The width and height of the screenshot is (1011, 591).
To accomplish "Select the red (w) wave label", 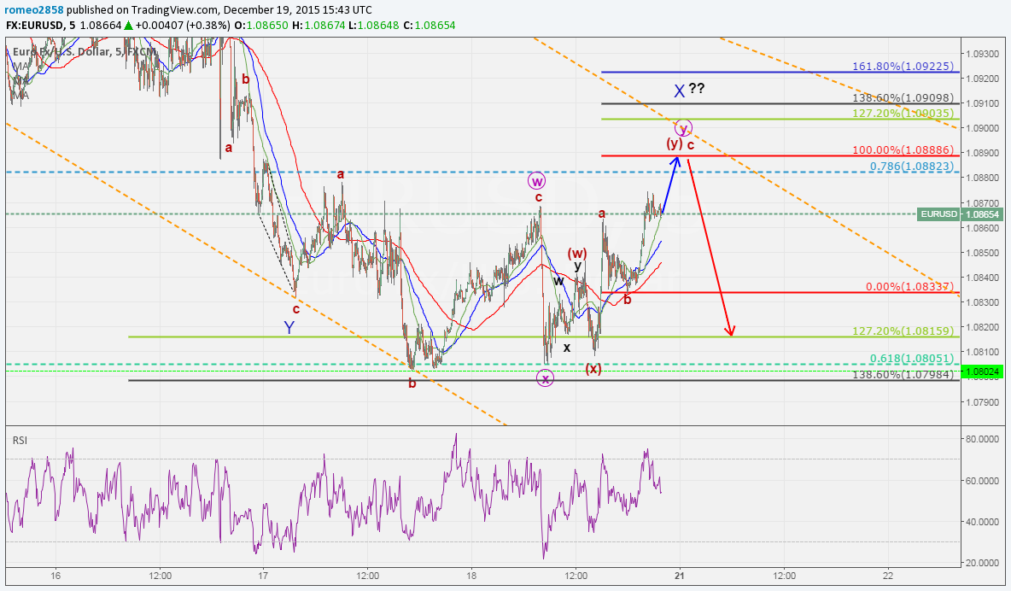I will click(x=577, y=253).
